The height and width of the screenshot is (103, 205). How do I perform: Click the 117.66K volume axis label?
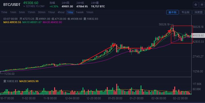coord(197,84)
